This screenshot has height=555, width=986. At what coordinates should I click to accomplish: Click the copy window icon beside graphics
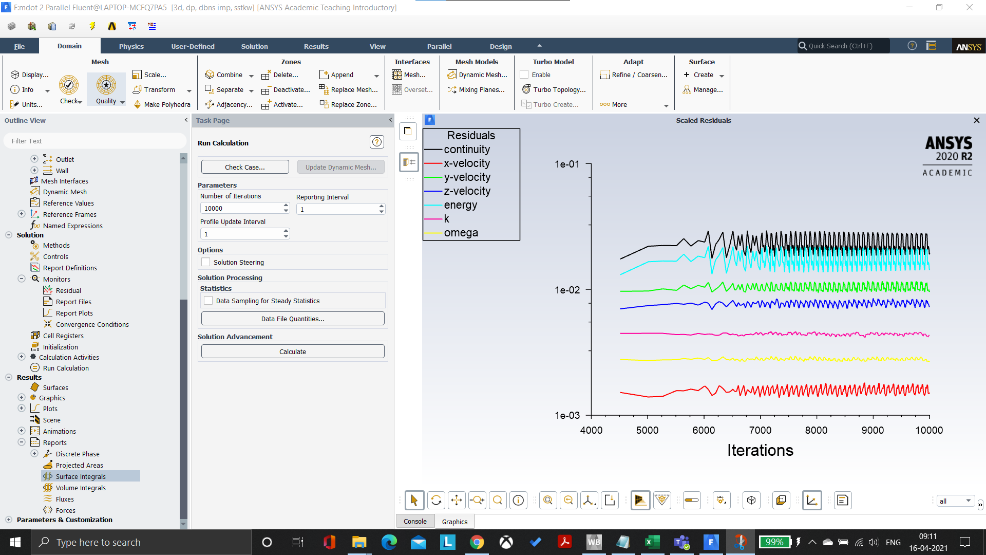[x=408, y=131]
